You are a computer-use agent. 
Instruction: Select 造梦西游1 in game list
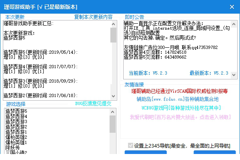point(16,132)
